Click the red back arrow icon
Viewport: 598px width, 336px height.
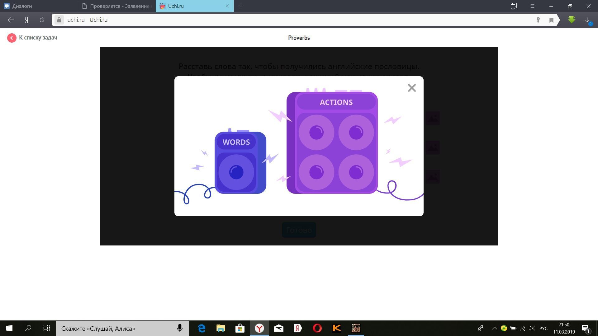pyautogui.click(x=12, y=38)
